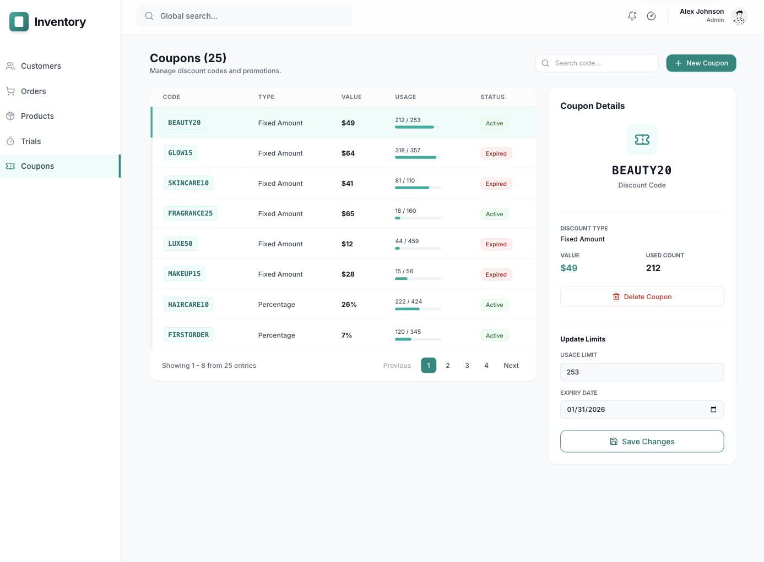Save Changes to coupon limits

point(642,442)
